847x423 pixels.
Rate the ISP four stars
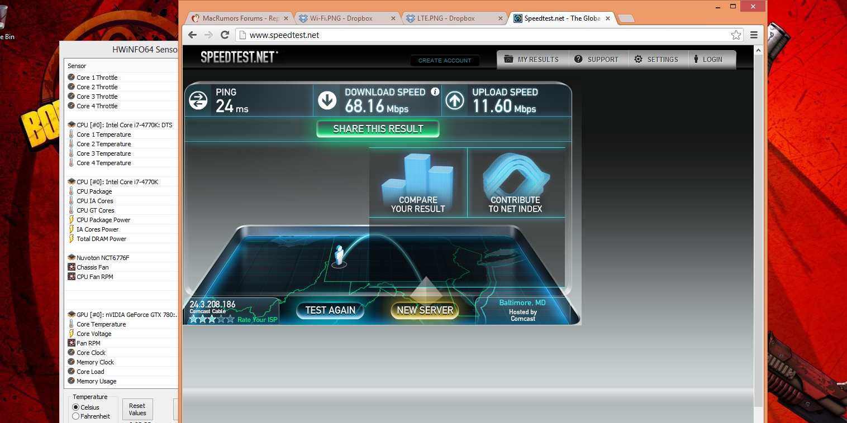click(221, 319)
